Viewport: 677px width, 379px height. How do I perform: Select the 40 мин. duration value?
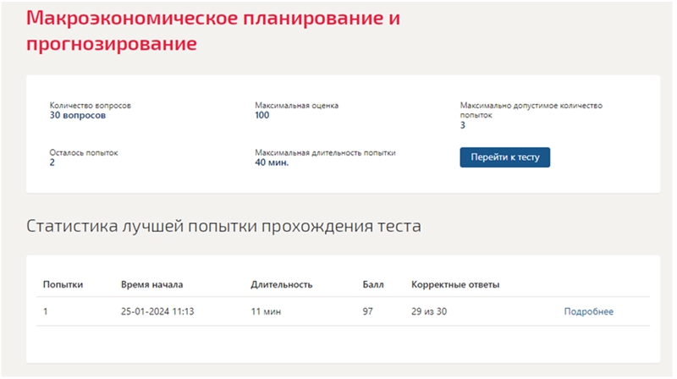click(272, 162)
